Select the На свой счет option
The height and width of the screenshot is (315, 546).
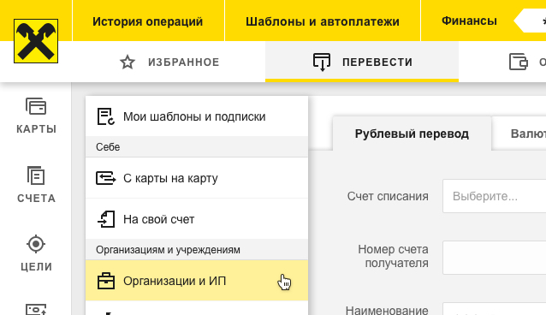[x=197, y=219]
